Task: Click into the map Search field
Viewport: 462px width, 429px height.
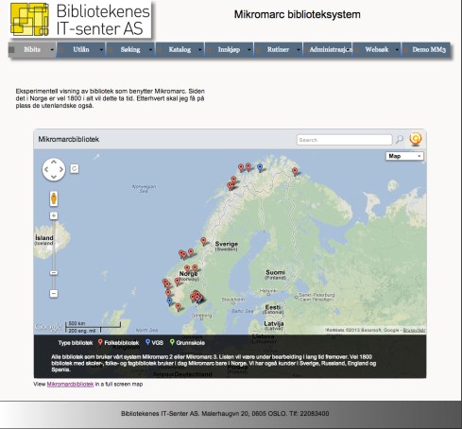Action: [x=344, y=140]
